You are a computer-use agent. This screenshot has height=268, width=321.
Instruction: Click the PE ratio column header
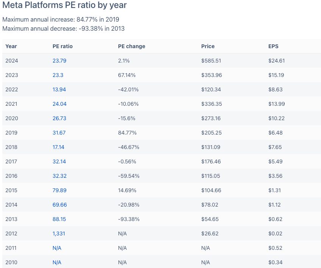coord(62,46)
